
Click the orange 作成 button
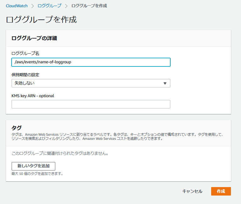point(221,191)
